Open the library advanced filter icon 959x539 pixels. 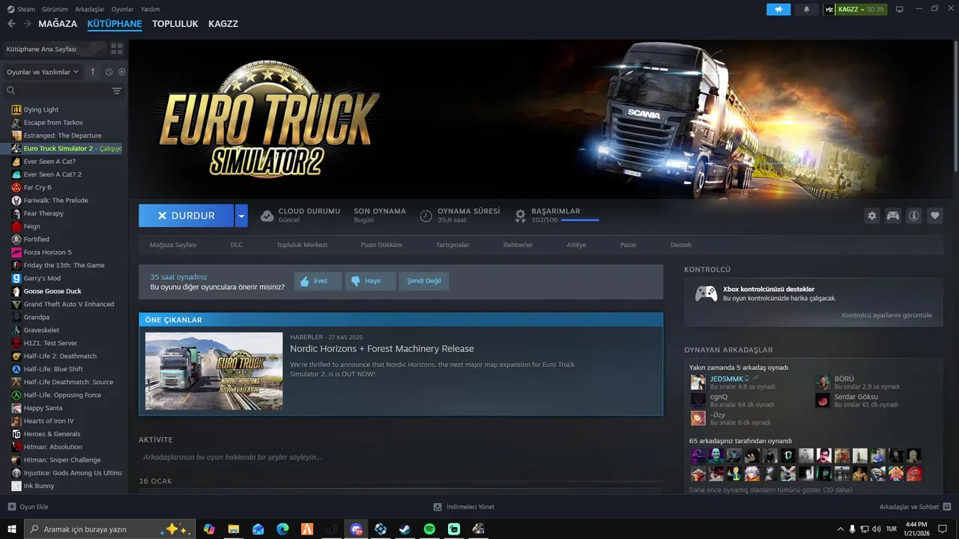coord(117,91)
